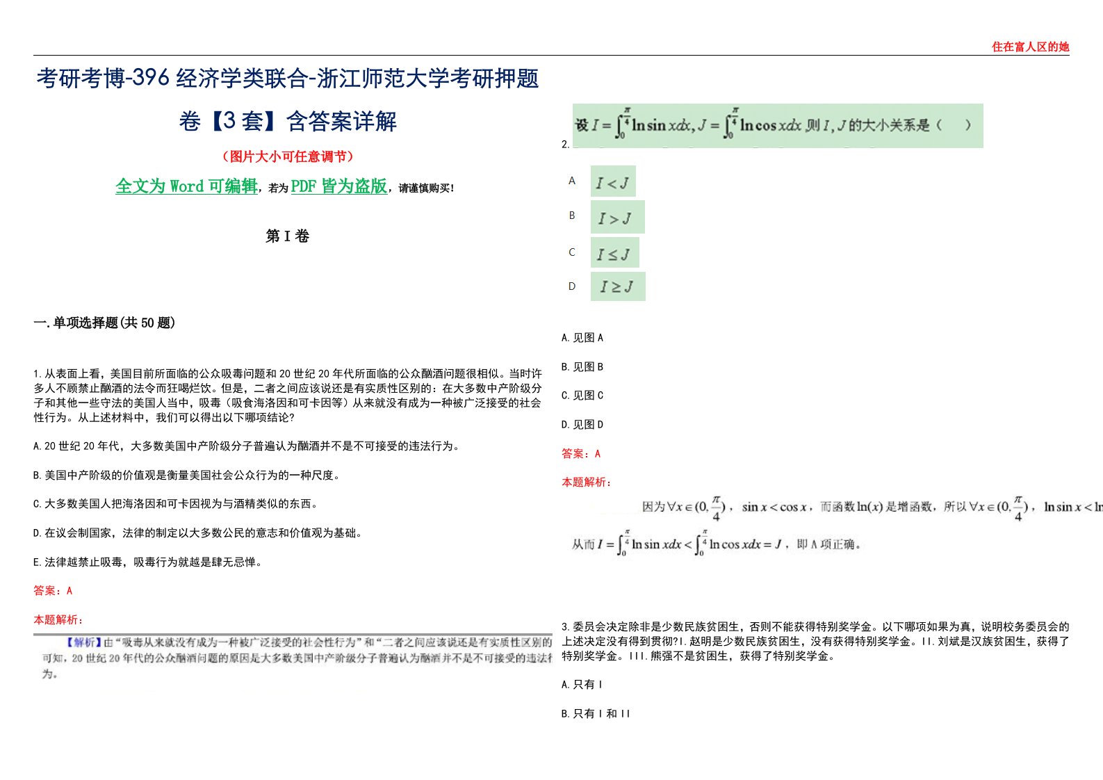The height and width of the screenshot is (780, 1103).
Task: Select option A. 20世纪20年代 in question 1
Action: (x=247, y=446)
